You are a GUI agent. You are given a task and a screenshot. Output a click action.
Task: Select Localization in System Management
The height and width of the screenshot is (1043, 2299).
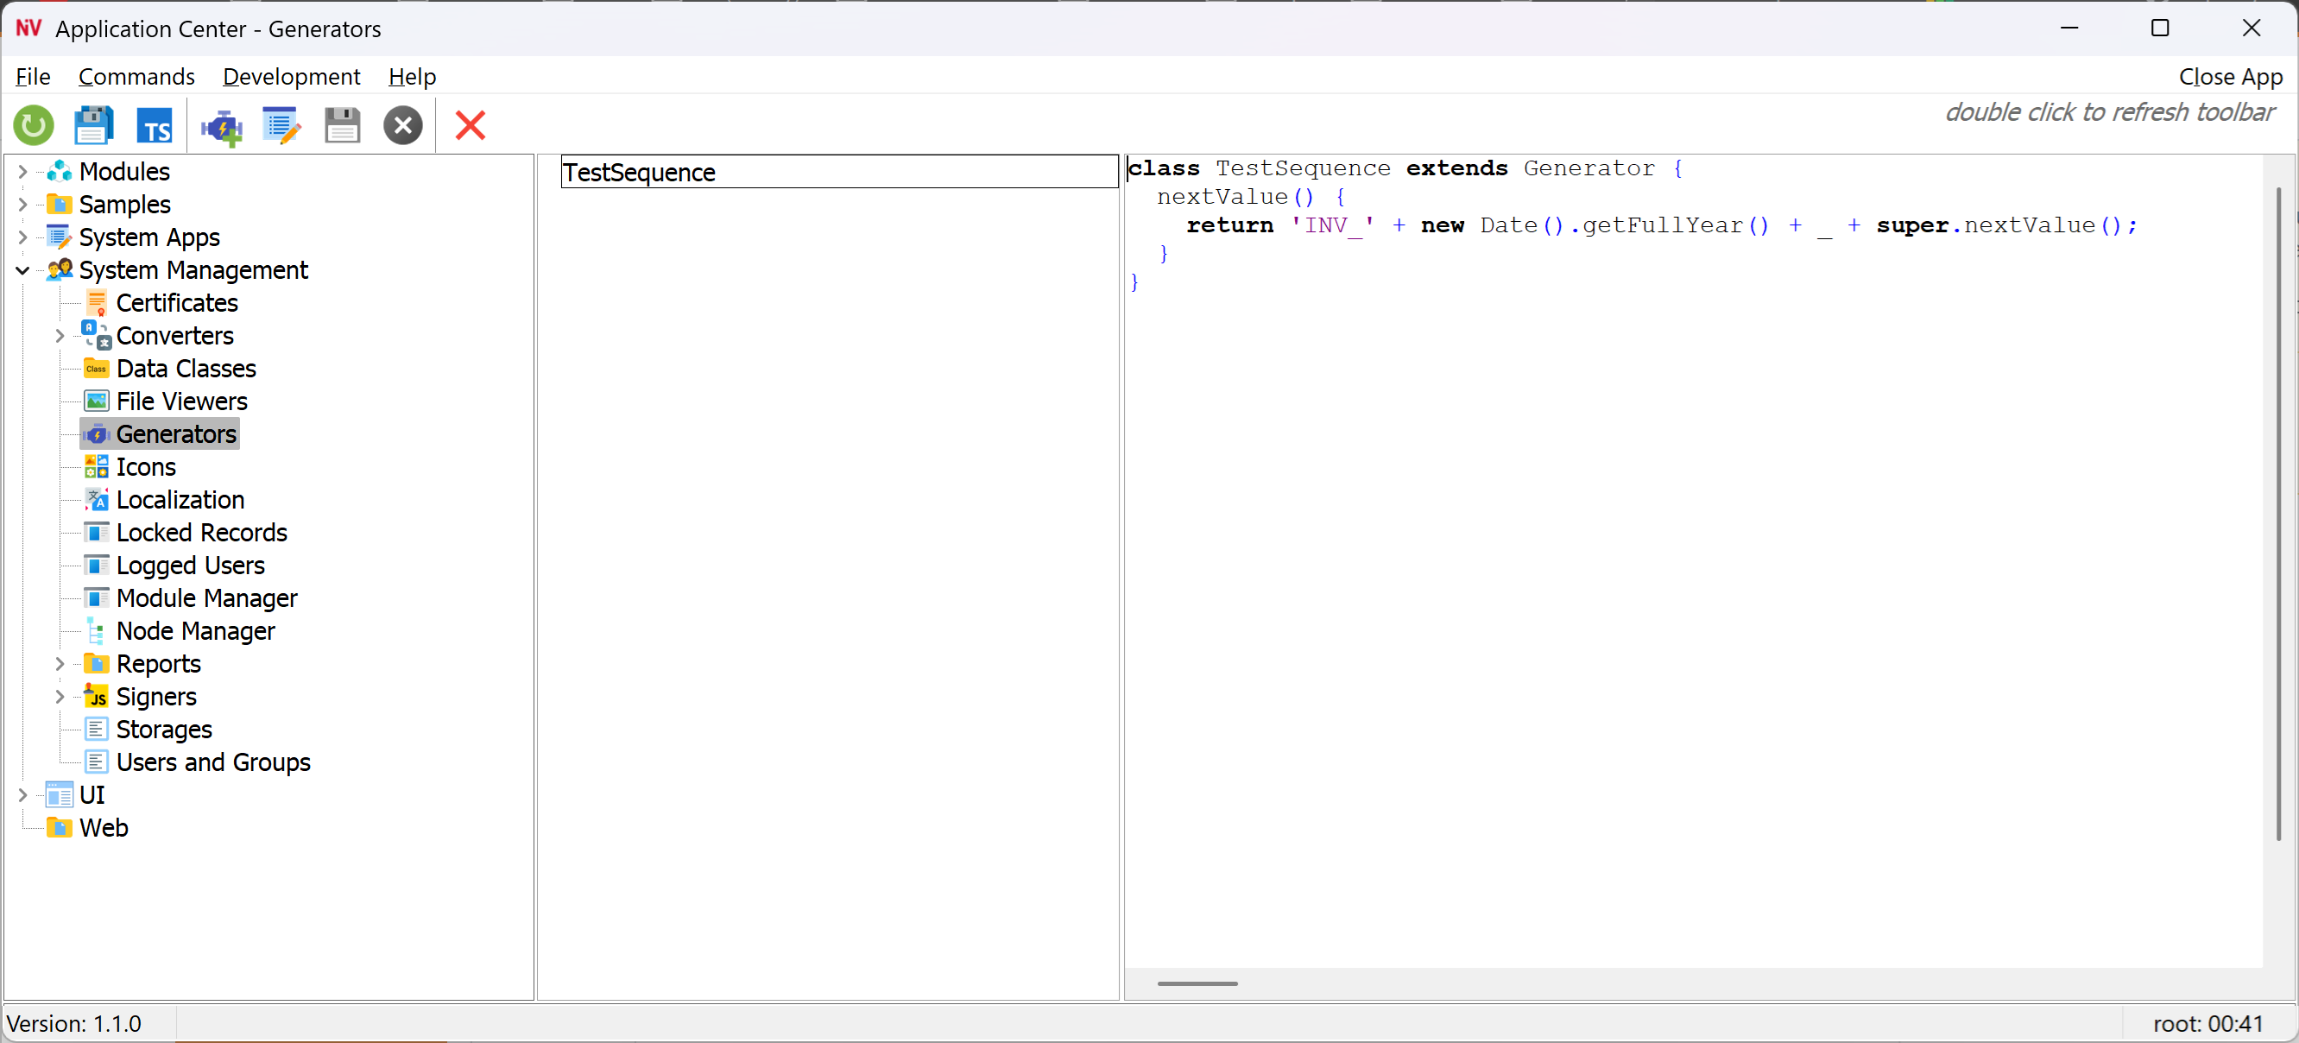pos(180,500)
